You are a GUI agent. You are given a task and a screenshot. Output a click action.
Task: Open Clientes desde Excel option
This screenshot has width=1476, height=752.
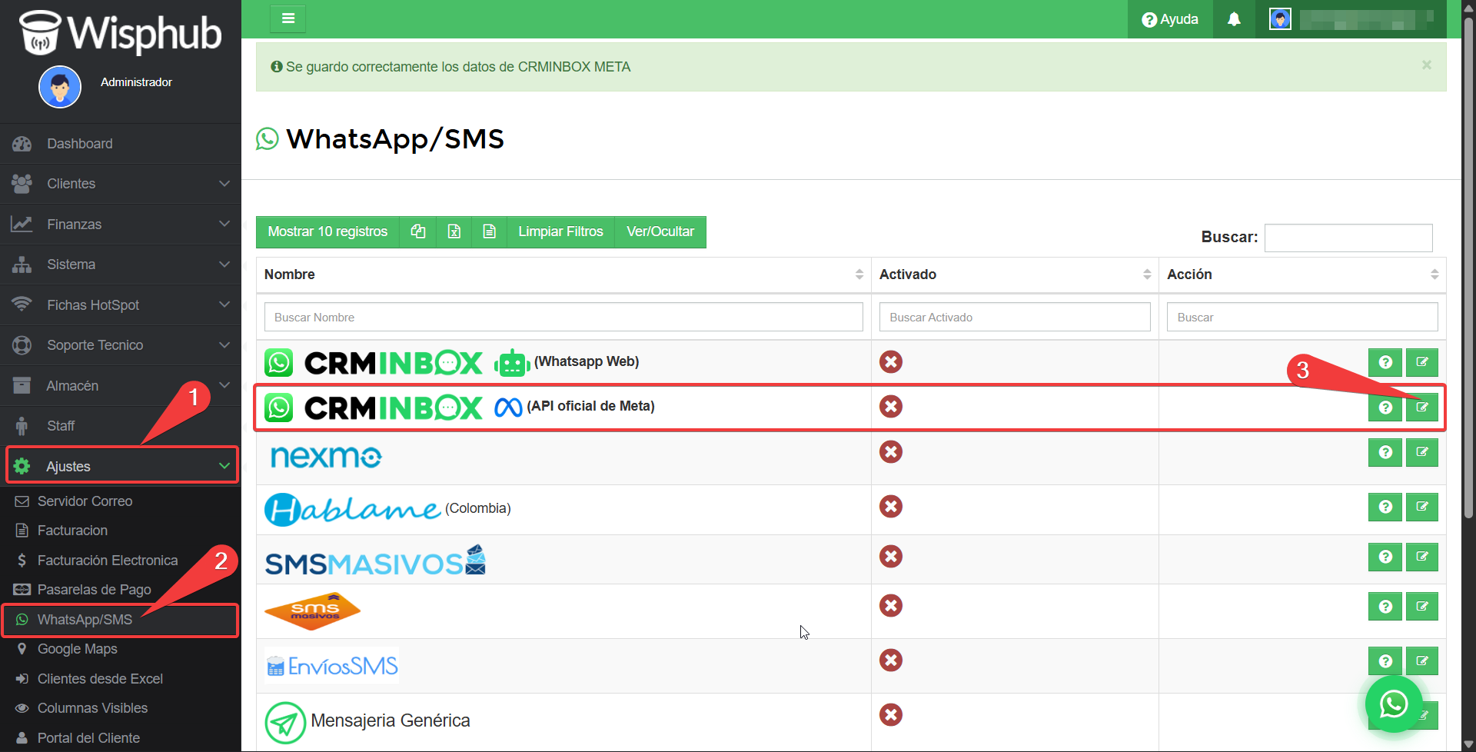(x=121, y=679)
